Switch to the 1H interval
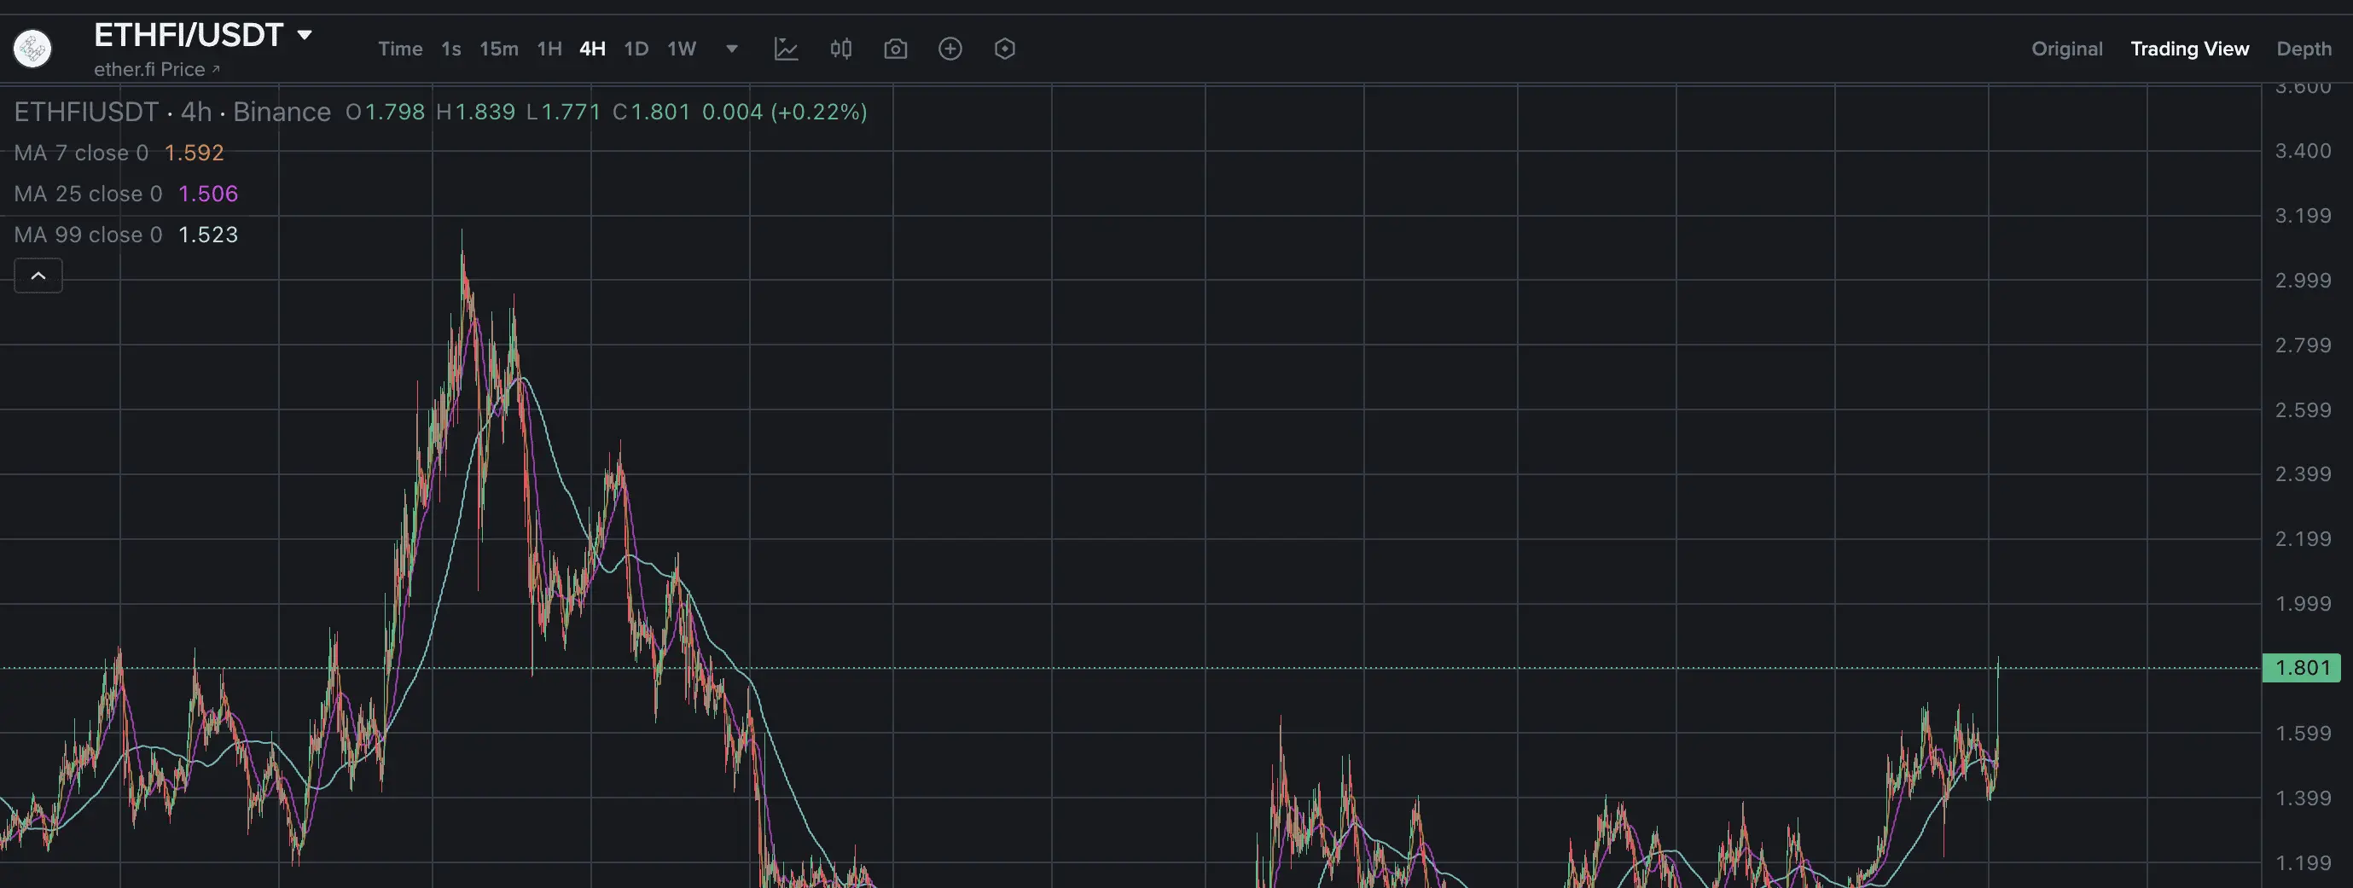This screenshot has width=2353, height=888. pyautogui.click(x=549, y=49)
